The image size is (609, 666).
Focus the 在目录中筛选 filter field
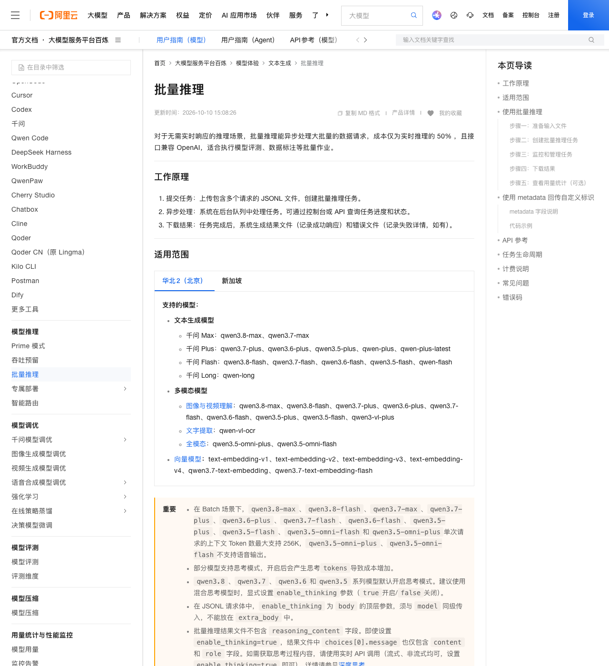71,68
